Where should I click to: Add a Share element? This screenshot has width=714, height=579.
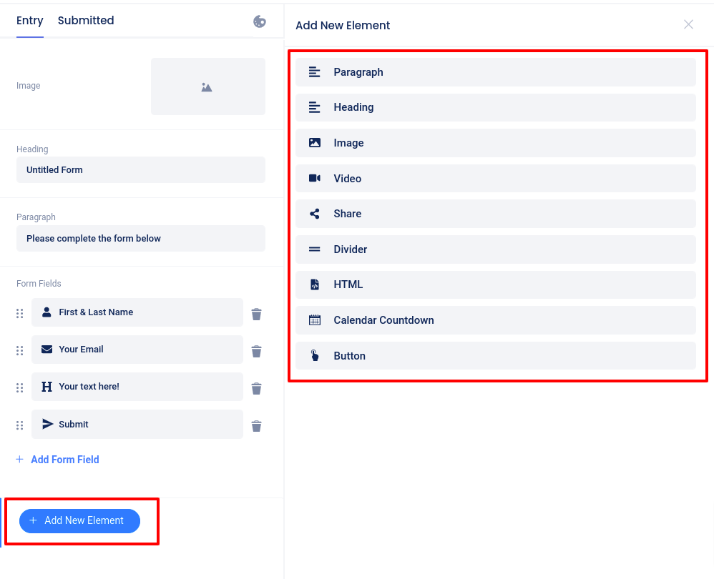[495, 214]
